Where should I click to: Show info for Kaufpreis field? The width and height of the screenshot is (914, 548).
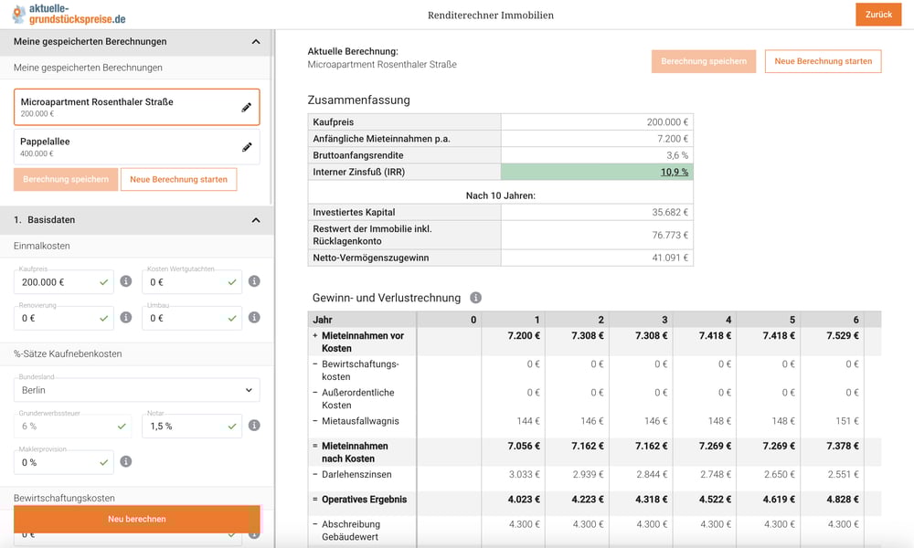pyautogui.click(x=126, y=281)
